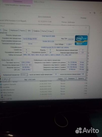The image size is (102, 137).
Task: Select the L3 cache 20 MBytes value
Action: coord(73,69)
